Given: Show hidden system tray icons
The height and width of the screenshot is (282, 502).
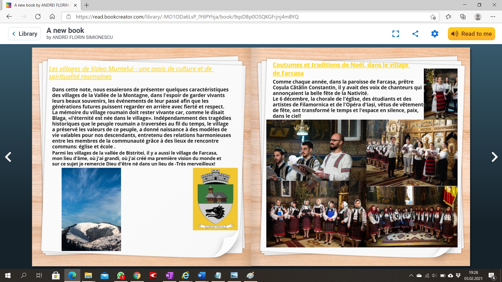Looking at the screenshot, I should 411,275.
